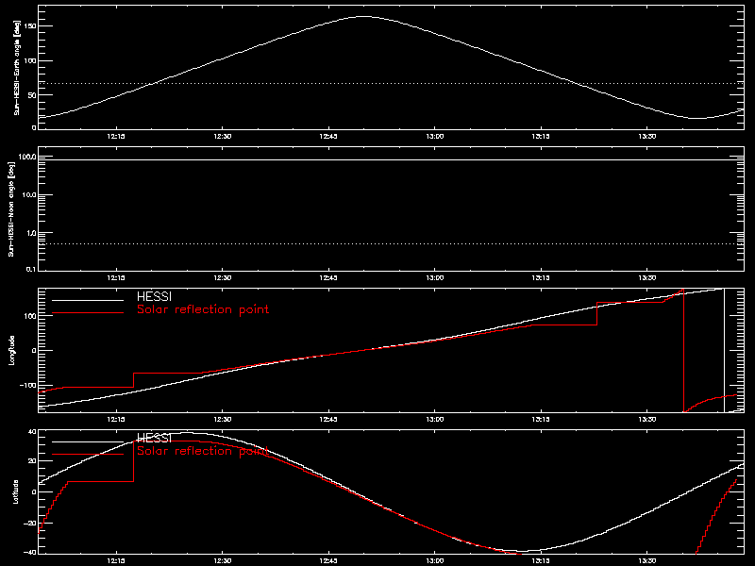
Task: Click the "Longitude" y-axis label
Action: 12,350
